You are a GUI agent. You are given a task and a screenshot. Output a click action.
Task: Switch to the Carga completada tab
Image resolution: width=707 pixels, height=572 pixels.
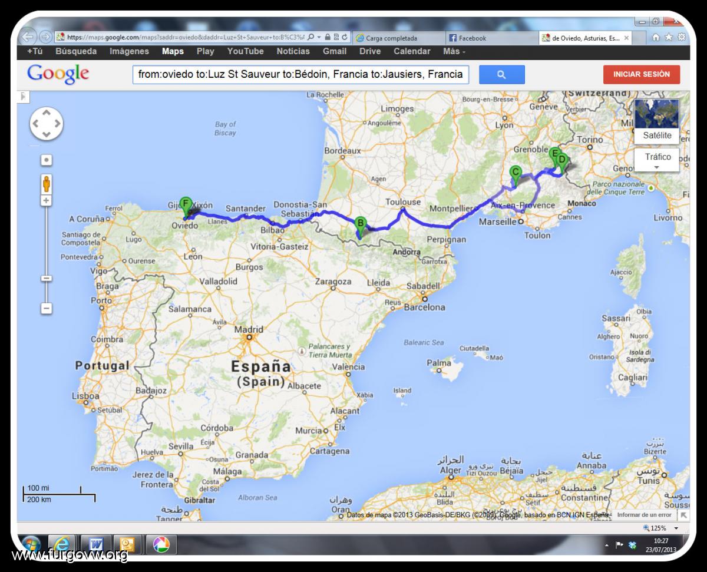pos(399,38)
